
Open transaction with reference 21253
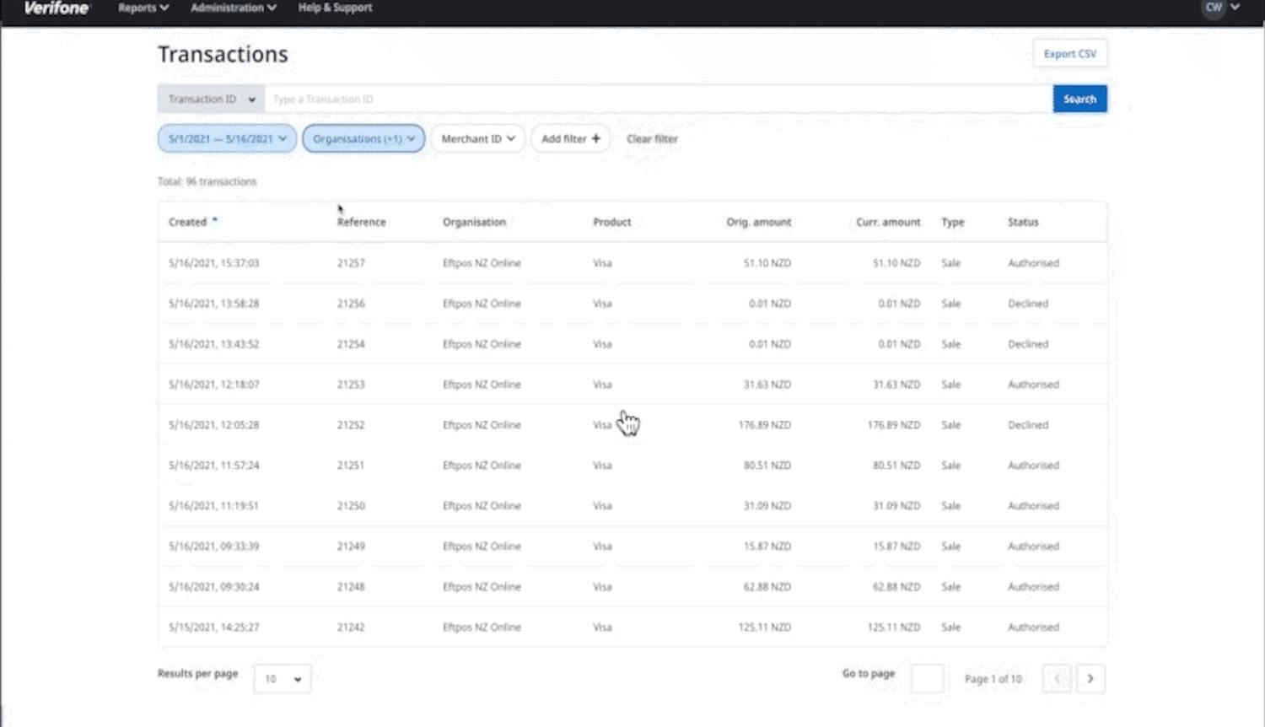(x=632, y=385)
